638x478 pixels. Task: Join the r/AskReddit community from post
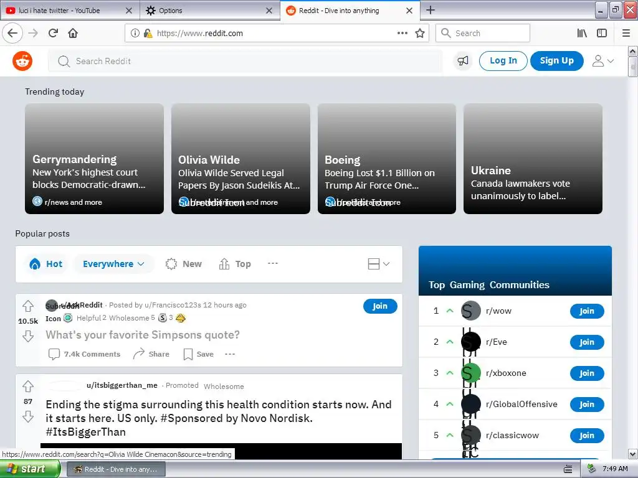380,306
